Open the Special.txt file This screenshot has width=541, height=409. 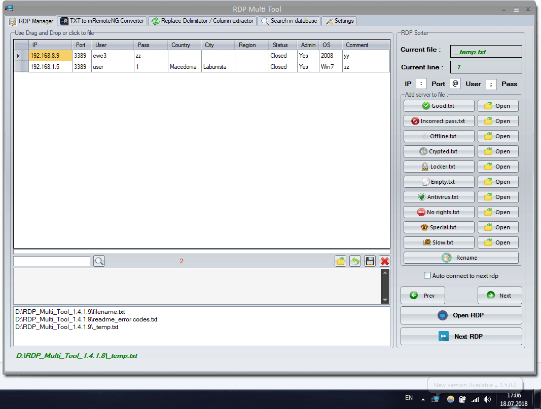click(x=498, y=227)
